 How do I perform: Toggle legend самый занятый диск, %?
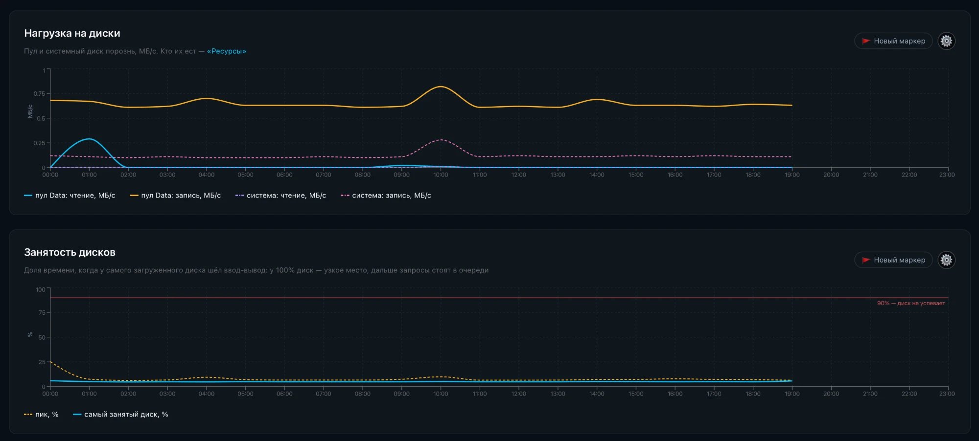(120, 415)
